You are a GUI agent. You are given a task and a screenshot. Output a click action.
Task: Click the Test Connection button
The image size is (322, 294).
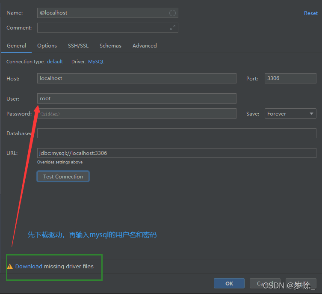click(x=63, y=176)
